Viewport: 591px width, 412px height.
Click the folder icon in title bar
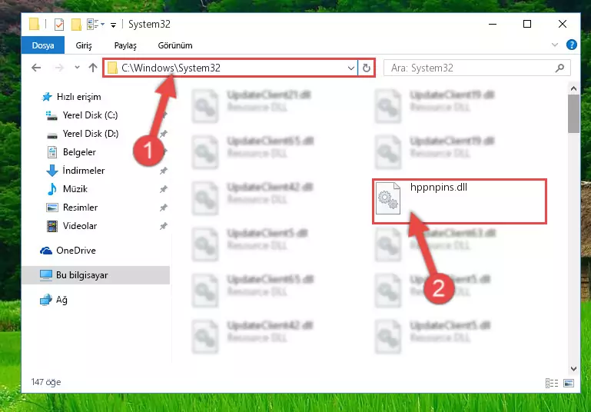(x=34, y=24)
